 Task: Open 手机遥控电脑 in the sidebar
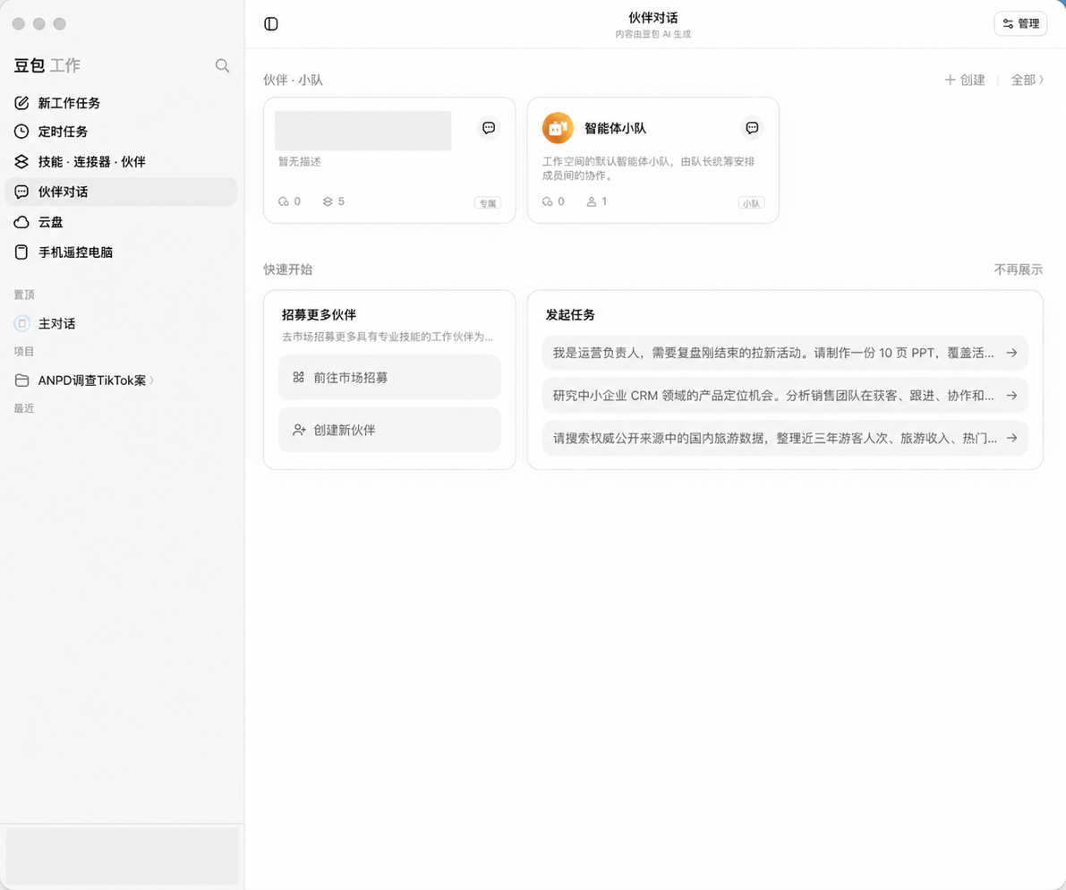(121, 252)
